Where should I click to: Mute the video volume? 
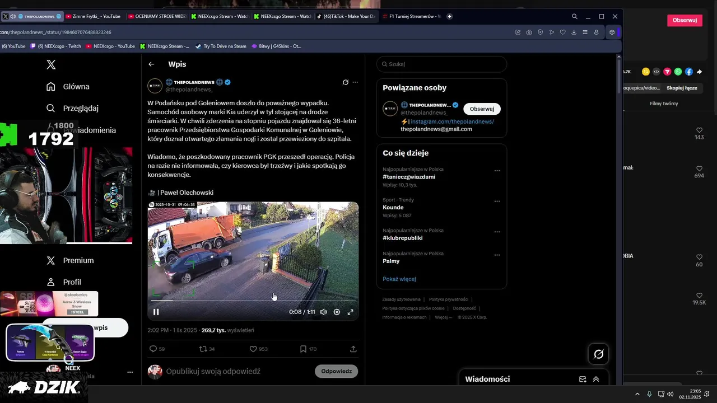click(323, 312)
